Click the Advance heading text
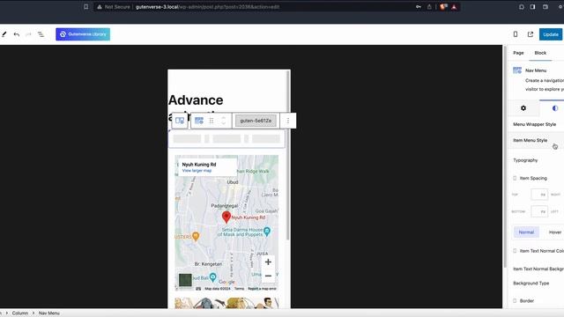The width and height of the screenshot is (564, 317). tap(196, 100)
